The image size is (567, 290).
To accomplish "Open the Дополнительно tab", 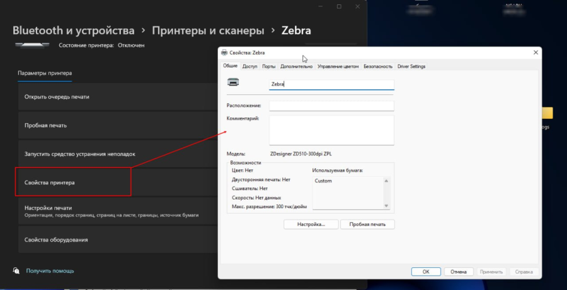I will pos(296,67).
